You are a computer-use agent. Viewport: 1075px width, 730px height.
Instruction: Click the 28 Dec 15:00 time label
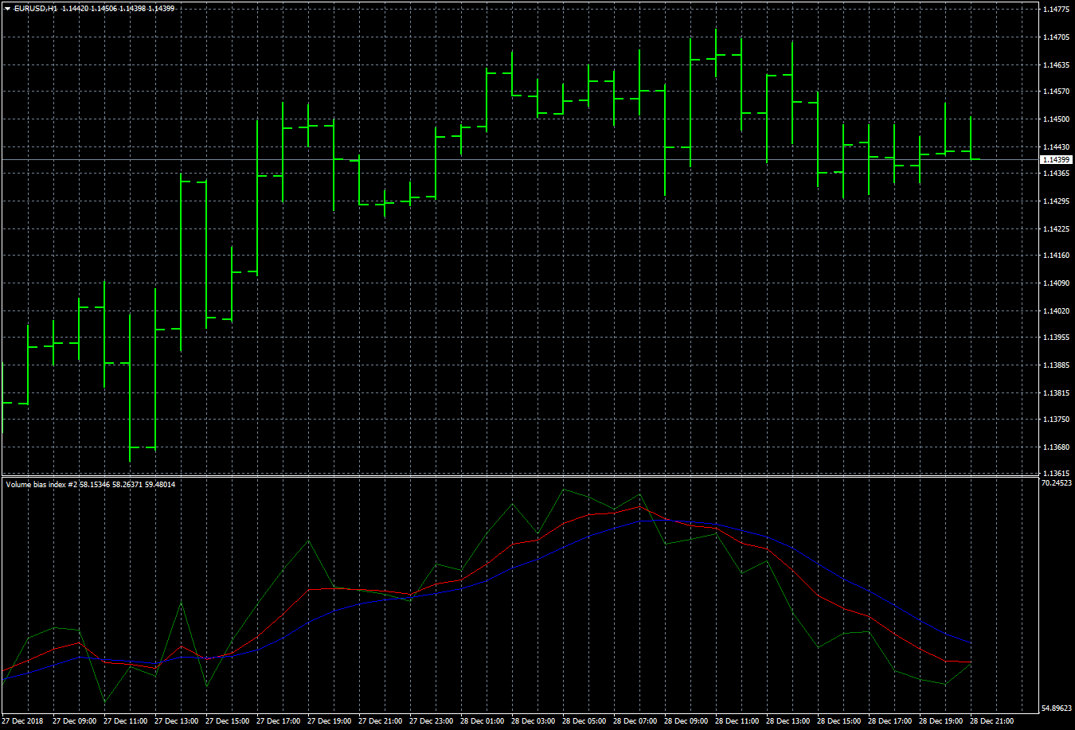coord(838,721)
